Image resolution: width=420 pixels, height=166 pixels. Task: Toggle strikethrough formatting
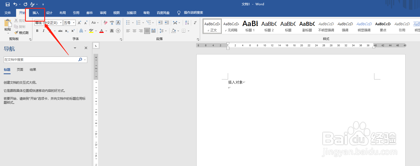pyautogui.click(x=60, y=31)
